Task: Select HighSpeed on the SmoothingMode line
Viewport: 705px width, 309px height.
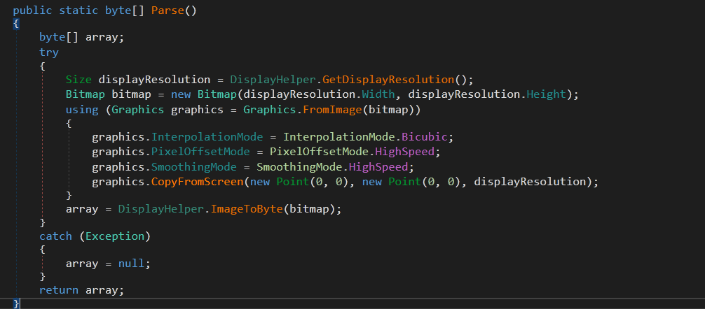Action: pyautogui.click(x=383, y=166)
